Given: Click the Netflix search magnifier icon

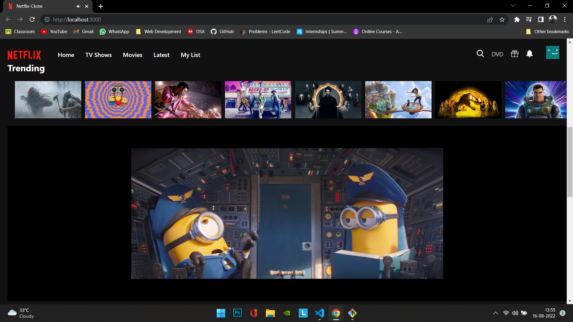Looking at the screenshot, I should pyautogui.click(x=480, y=54).
